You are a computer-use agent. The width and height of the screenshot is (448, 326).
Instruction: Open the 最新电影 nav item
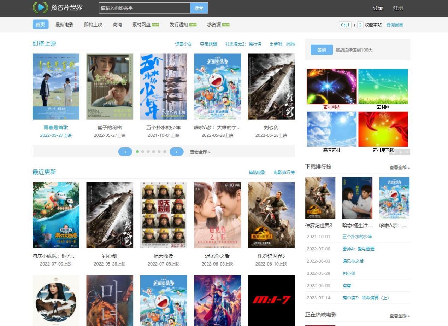pyautogui.click(x=64, y=24)
